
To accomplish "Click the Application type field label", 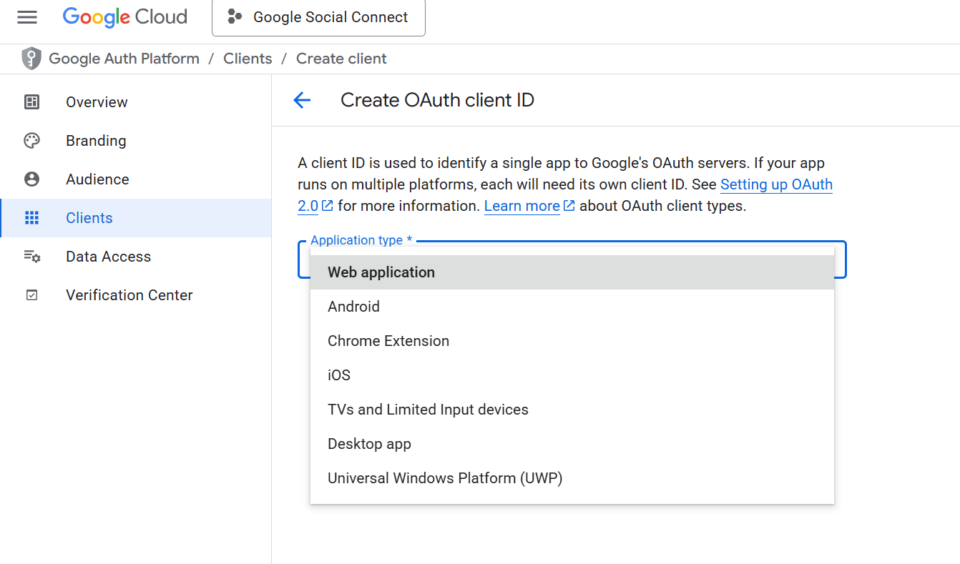I will 361,240.
